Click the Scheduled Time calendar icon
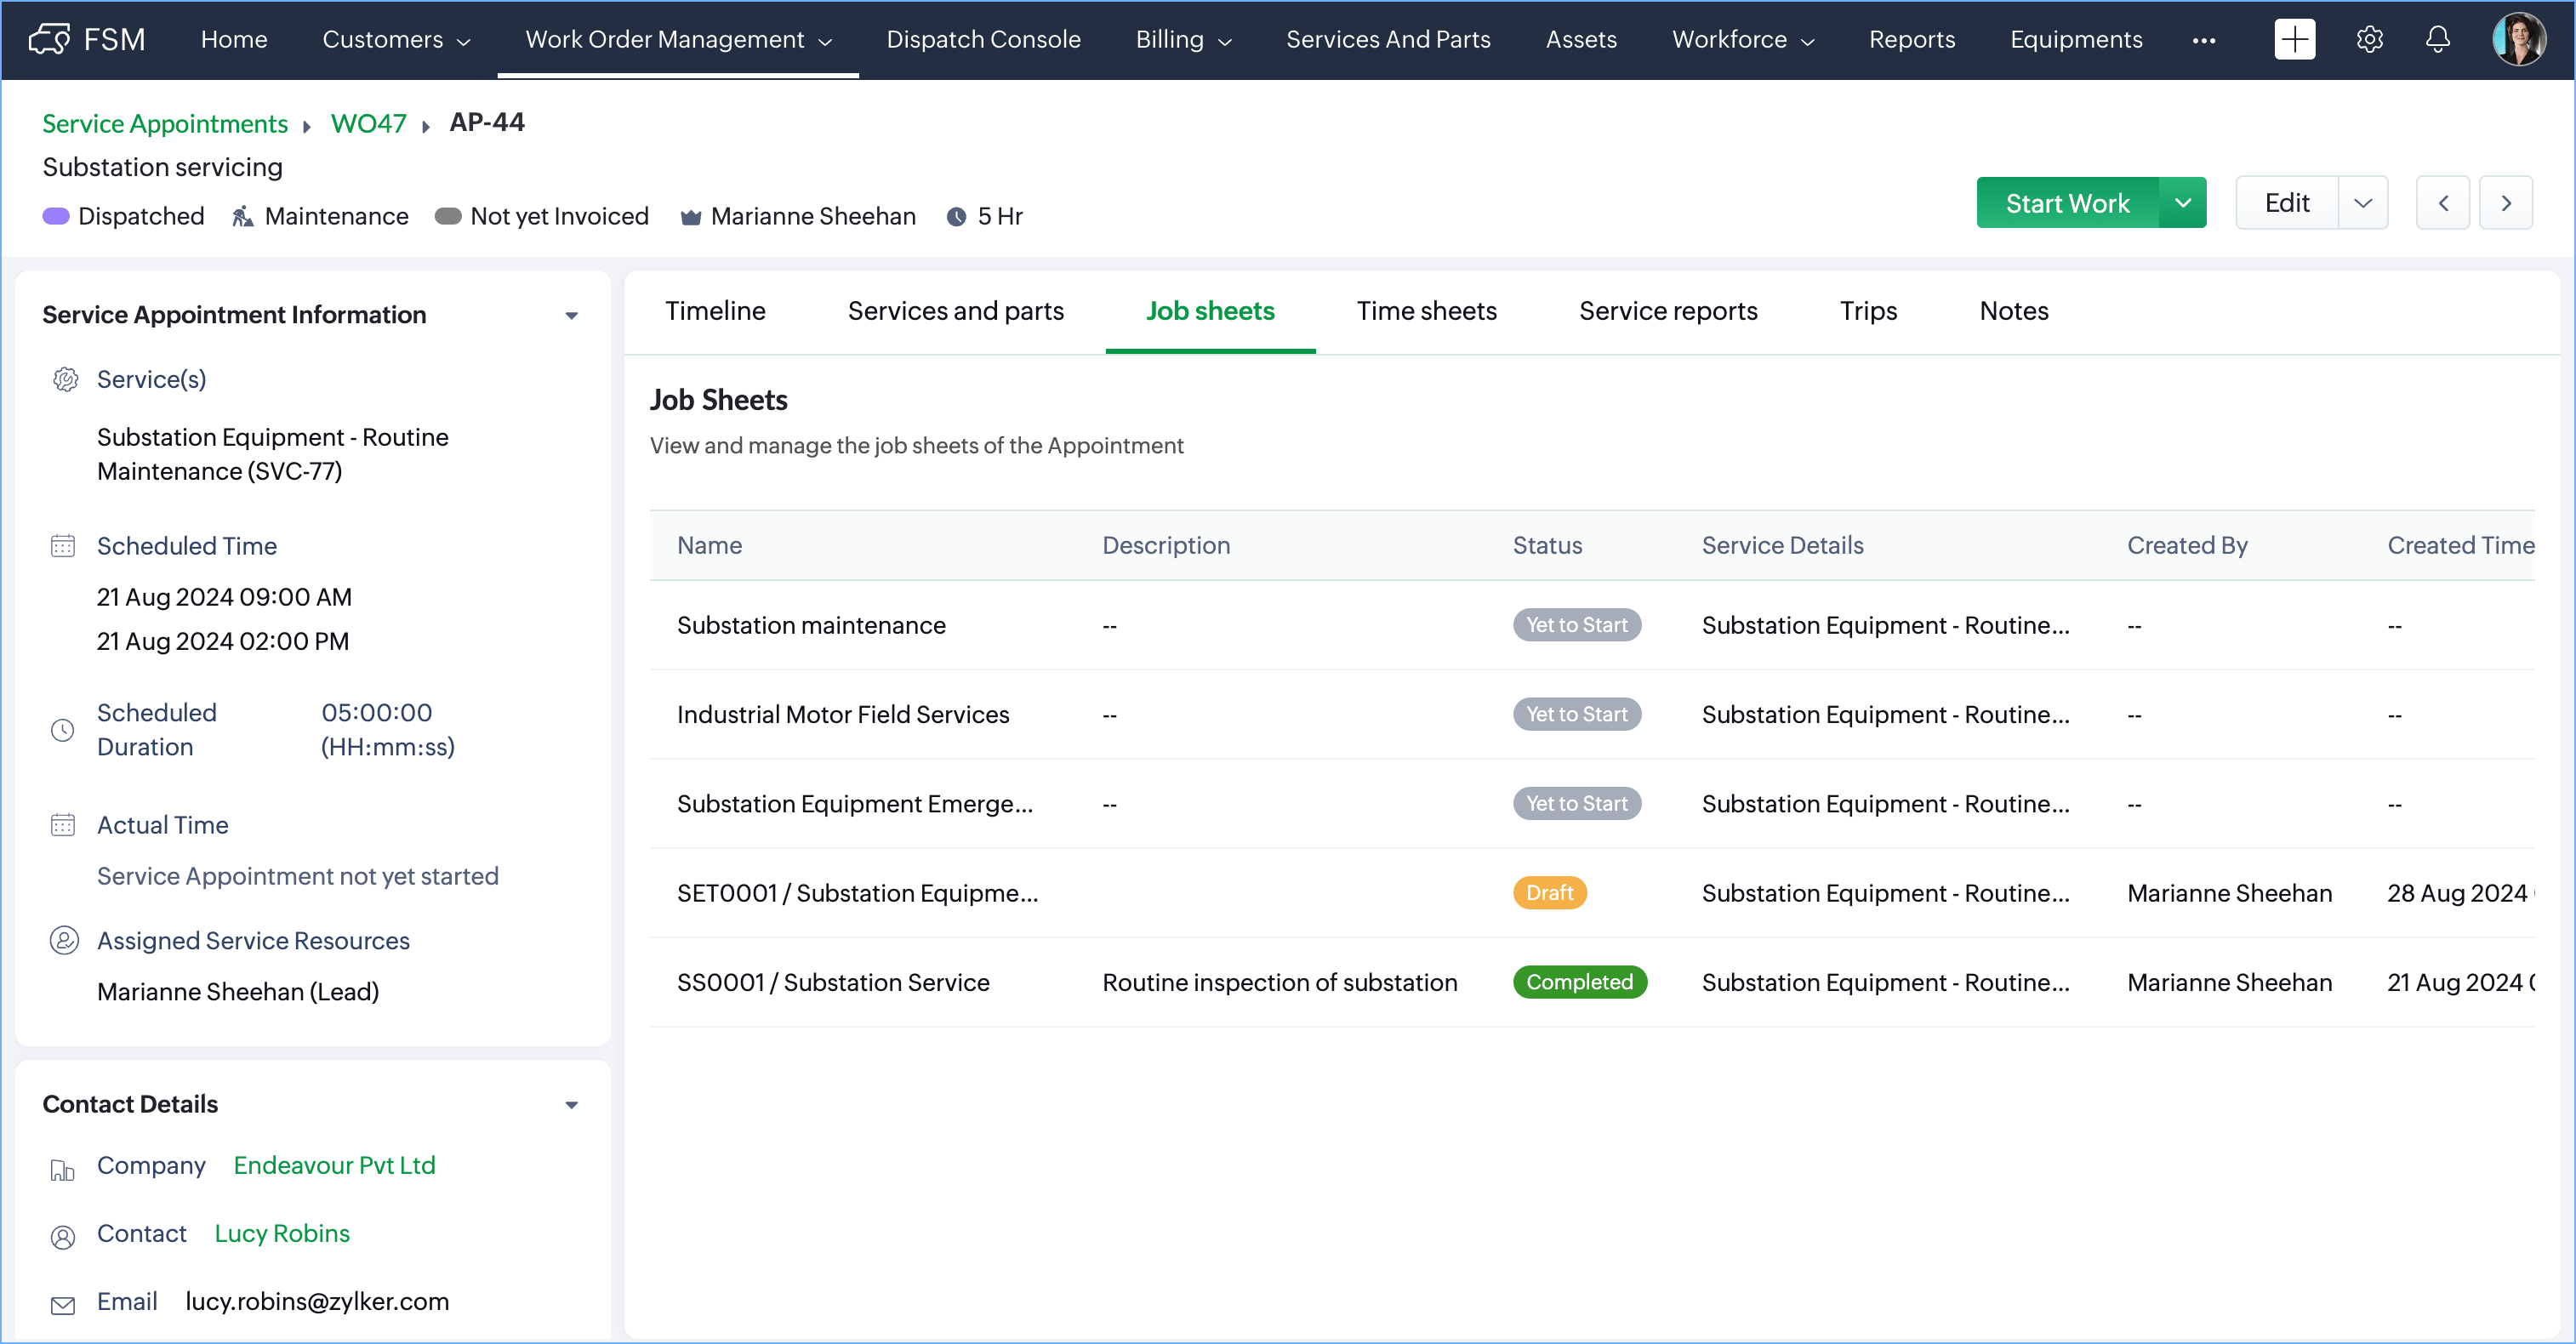2576x1344 pixels. pos(63,546)
